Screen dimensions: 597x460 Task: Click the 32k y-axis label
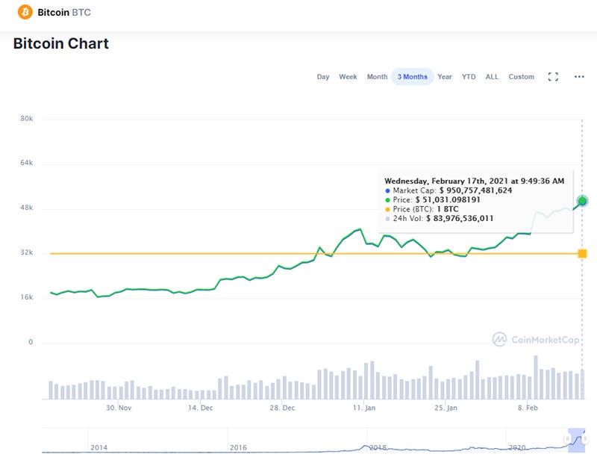click(x=27, y=252)
